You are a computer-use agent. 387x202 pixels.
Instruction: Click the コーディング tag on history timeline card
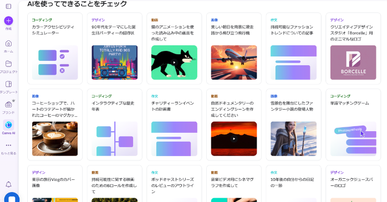(101, 96)
